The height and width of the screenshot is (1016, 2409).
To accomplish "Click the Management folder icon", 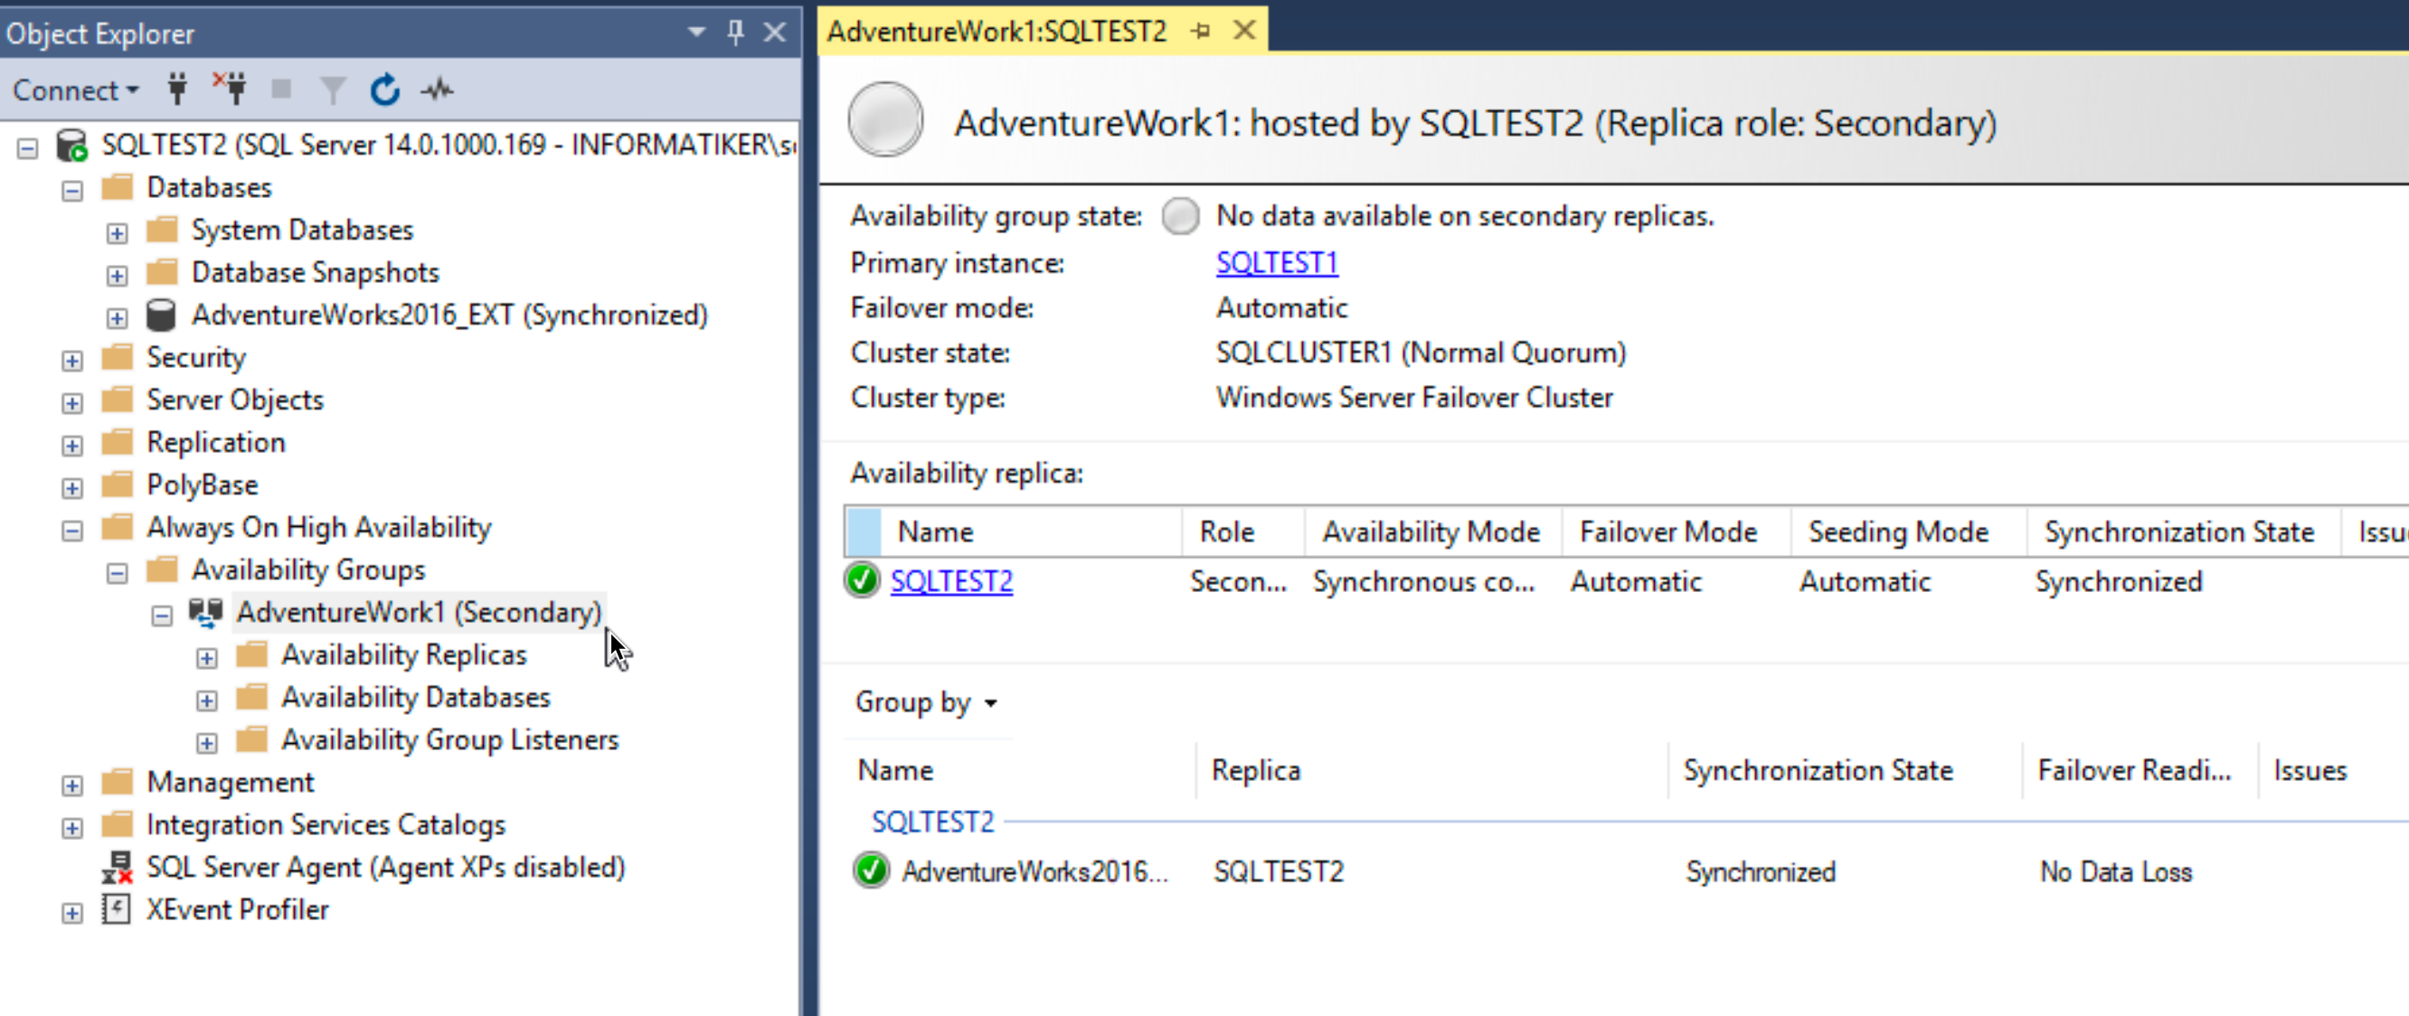I will coord(117,781).
